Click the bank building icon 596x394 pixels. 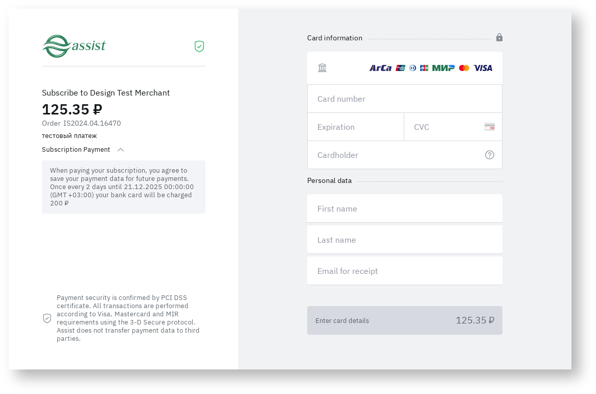click(322, 68)
